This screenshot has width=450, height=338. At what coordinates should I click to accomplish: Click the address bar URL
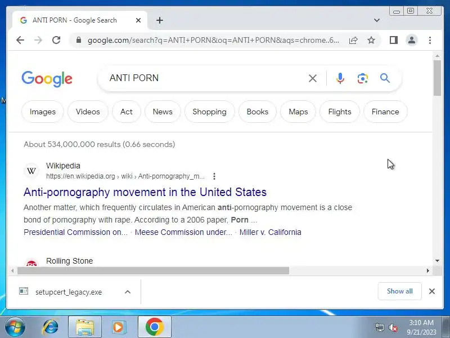(x=213, y=40)
